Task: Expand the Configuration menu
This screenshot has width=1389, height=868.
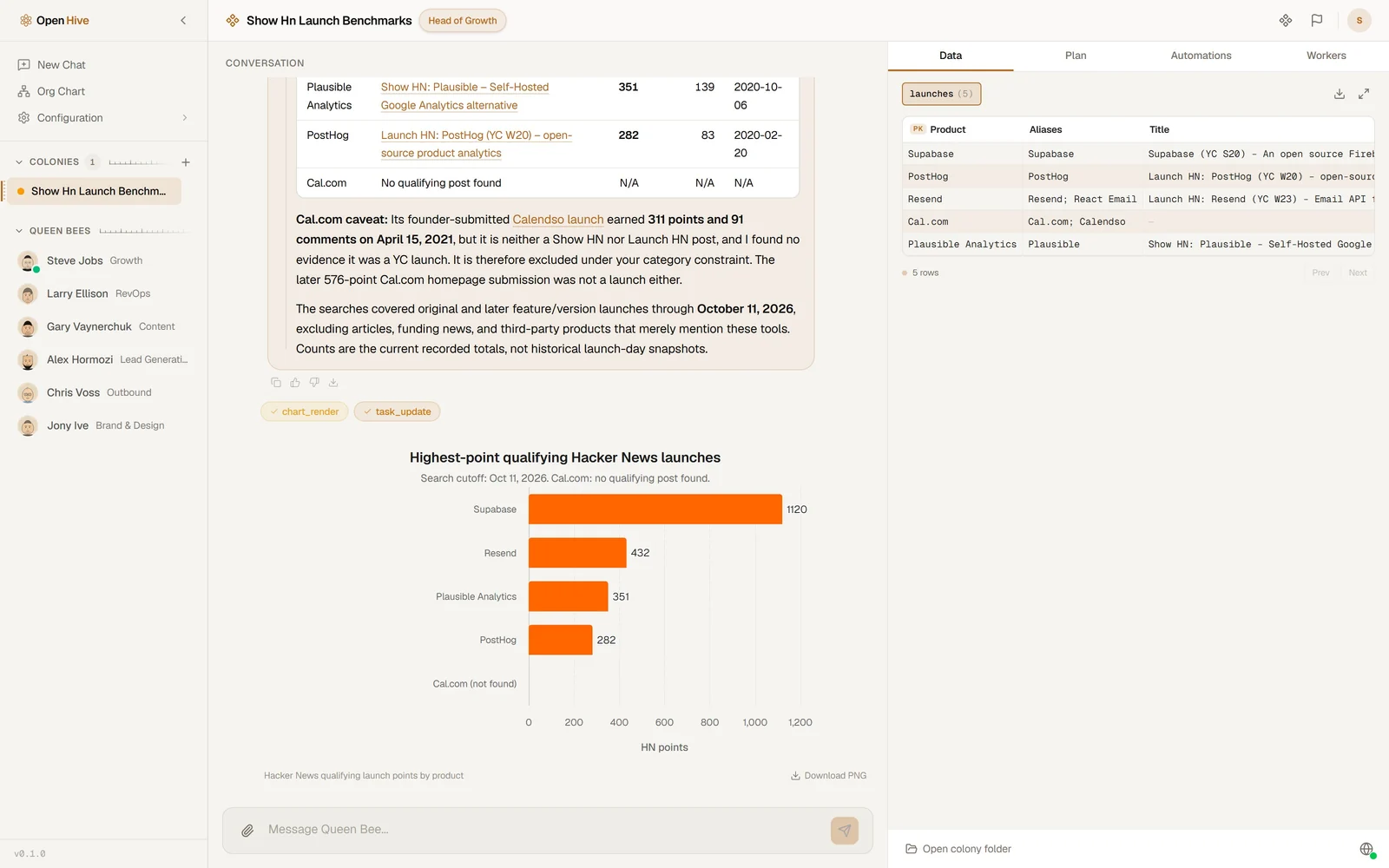Action: pyautogui.click(x=103, y=118)
